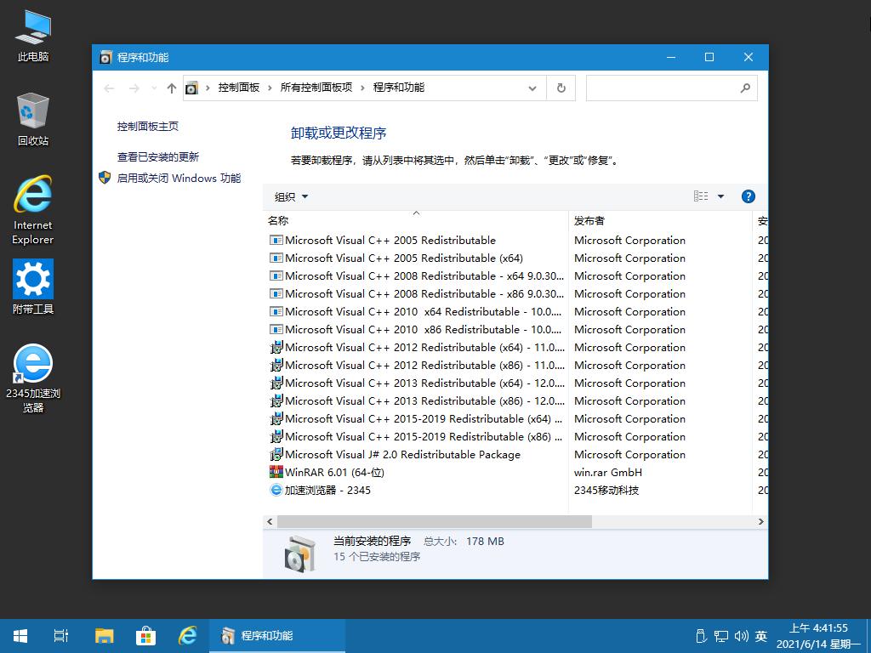Click the horizontal scrollbar thumb

pyautogui.click(x=435, y=521)
